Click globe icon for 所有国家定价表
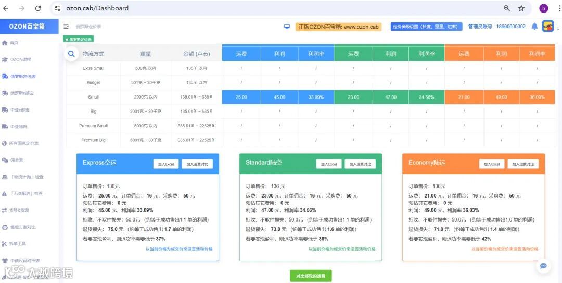 [x=5, y=143]
